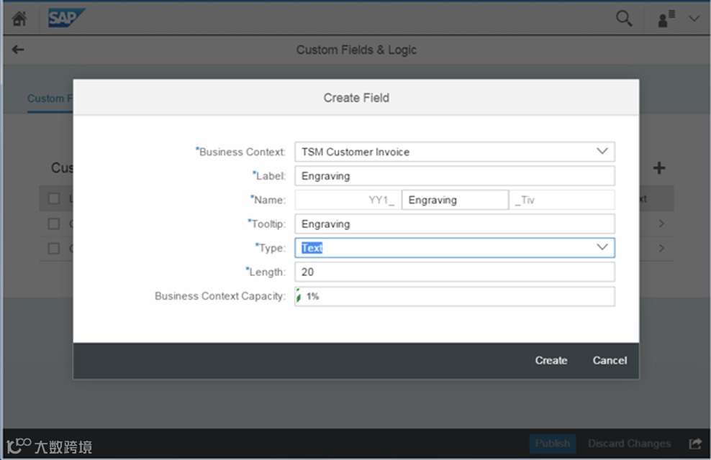Click the Business Context Capacity bar
The image size is (711, 460).
454,296
